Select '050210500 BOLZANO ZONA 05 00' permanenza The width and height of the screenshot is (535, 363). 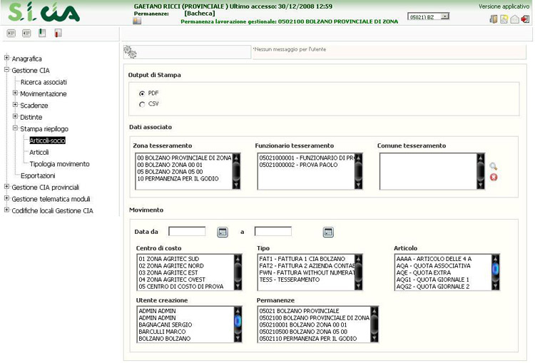pyautogui.click(x=303, y=332)
